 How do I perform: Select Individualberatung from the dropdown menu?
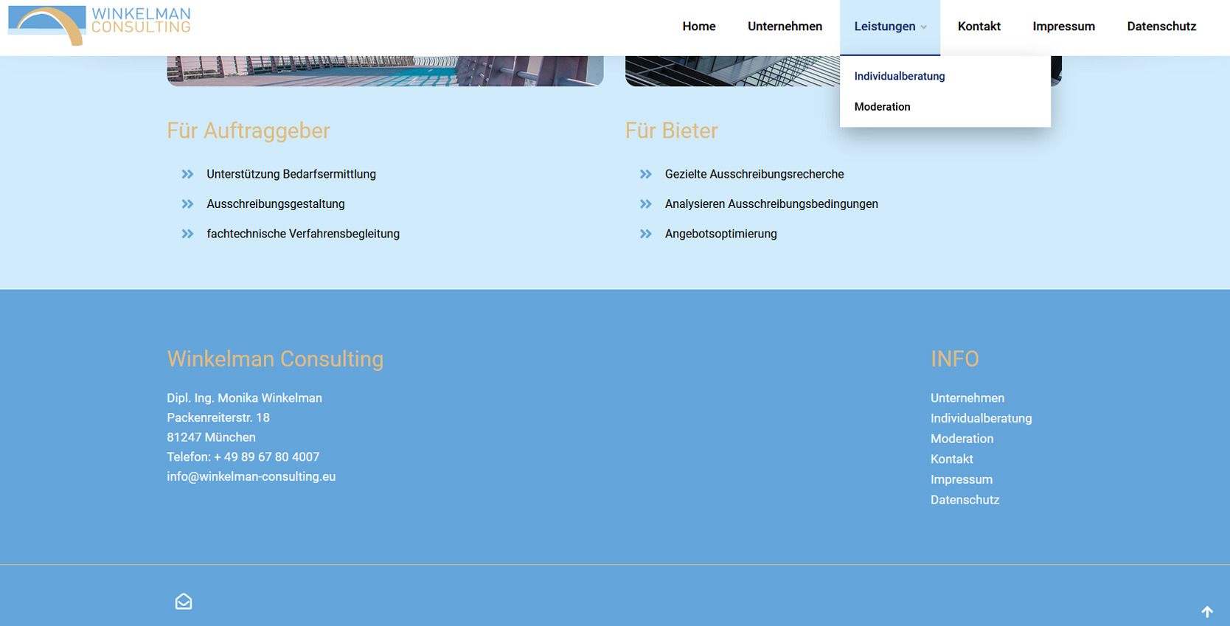coord(899,76)
